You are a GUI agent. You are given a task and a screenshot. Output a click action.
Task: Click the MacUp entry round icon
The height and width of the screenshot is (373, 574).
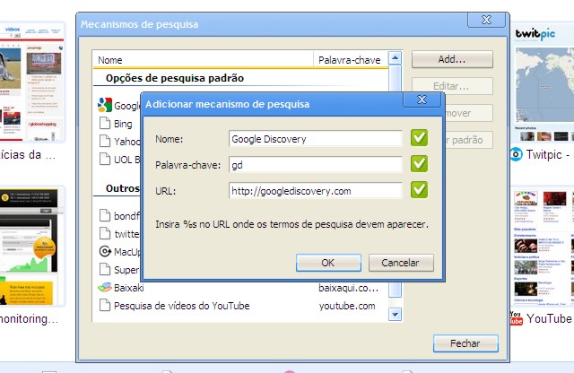[105, 251]
